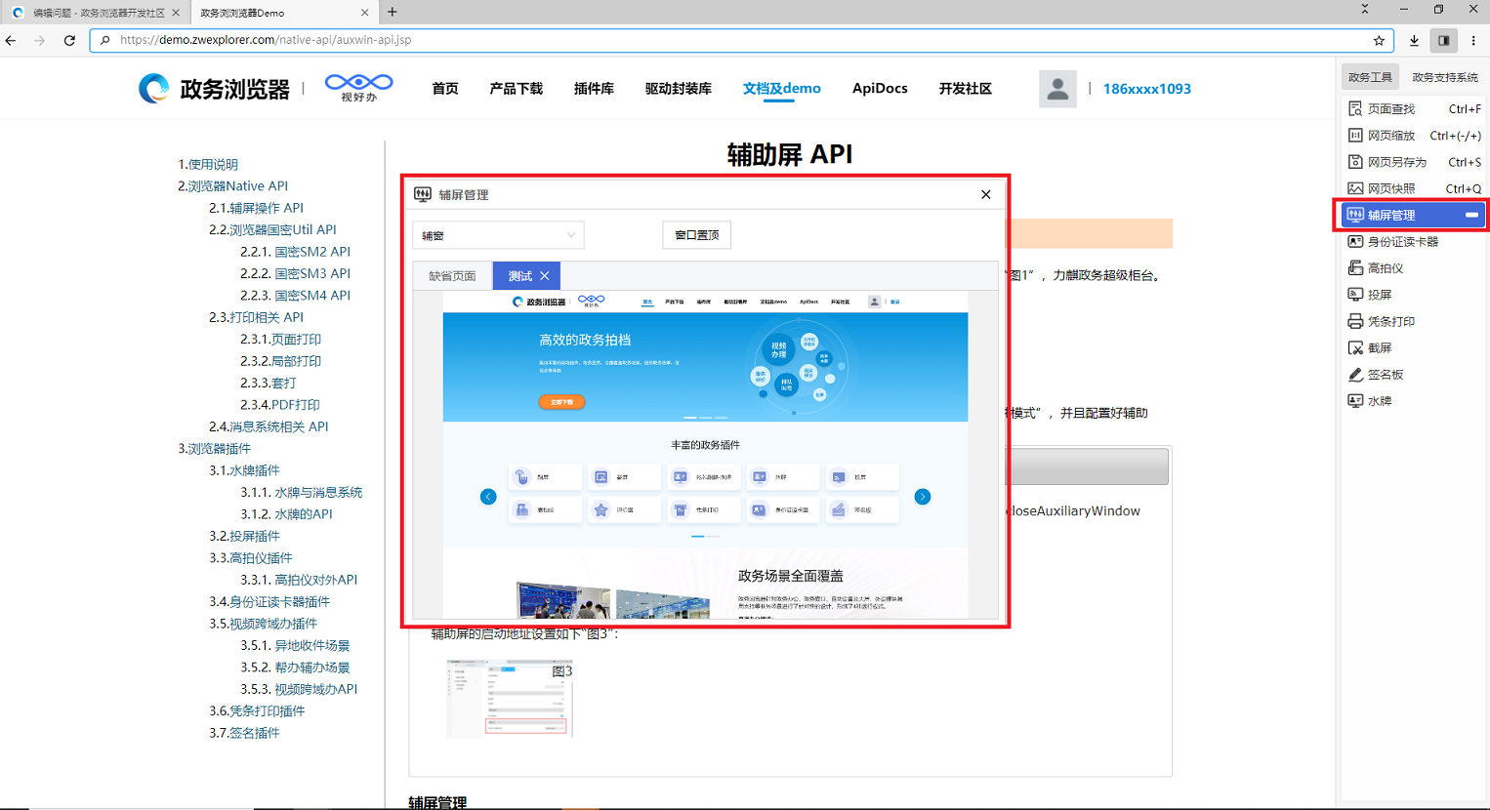Open 3.1.1. 水牌与消息系统 link
Viewport: 1490px width, 810px height.
click(x=302, y=492)
